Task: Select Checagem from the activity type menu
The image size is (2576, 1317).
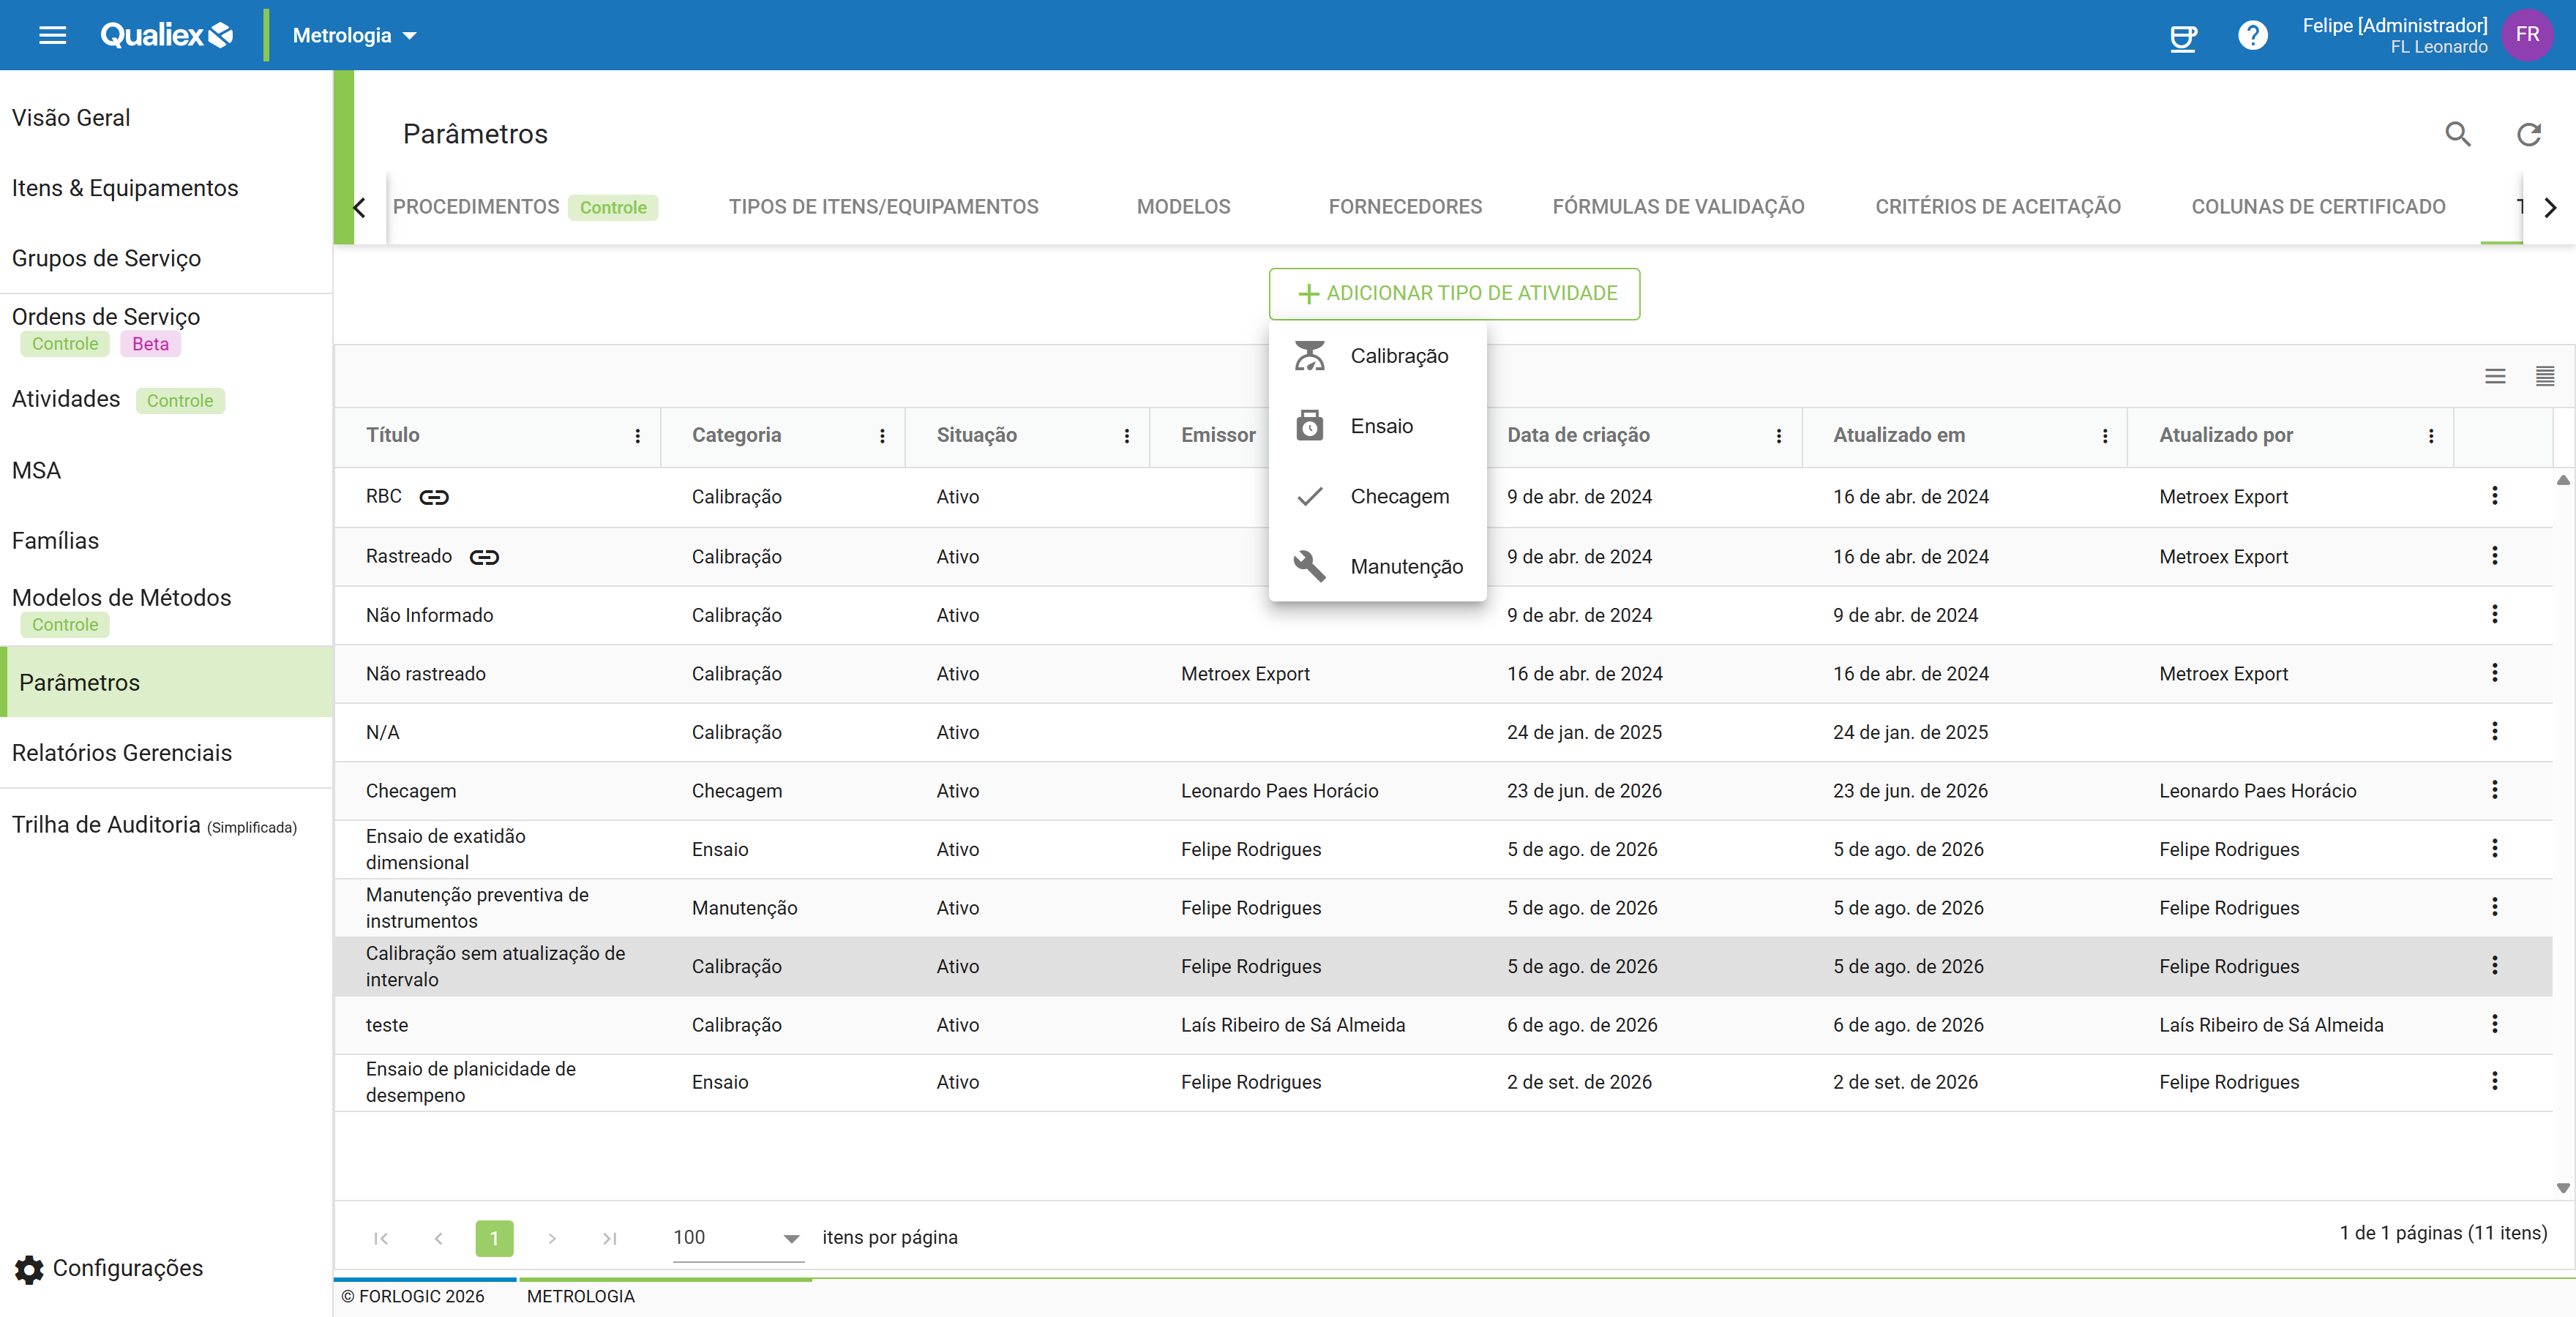Action: 1377,496
